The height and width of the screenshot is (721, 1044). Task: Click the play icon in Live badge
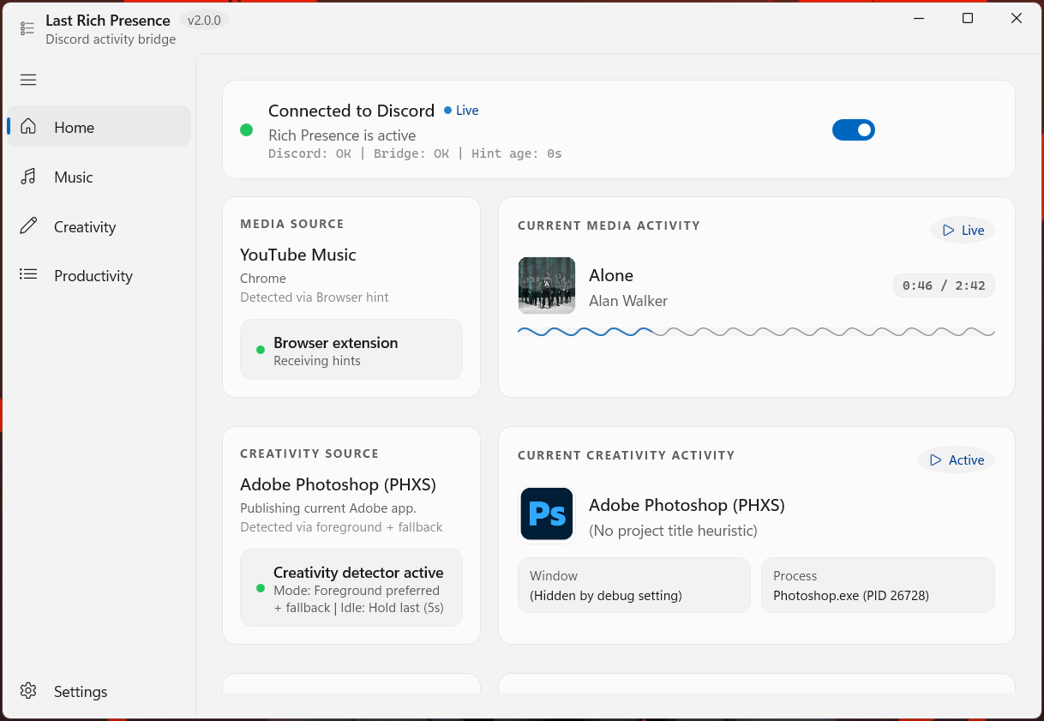pos(948,230)
